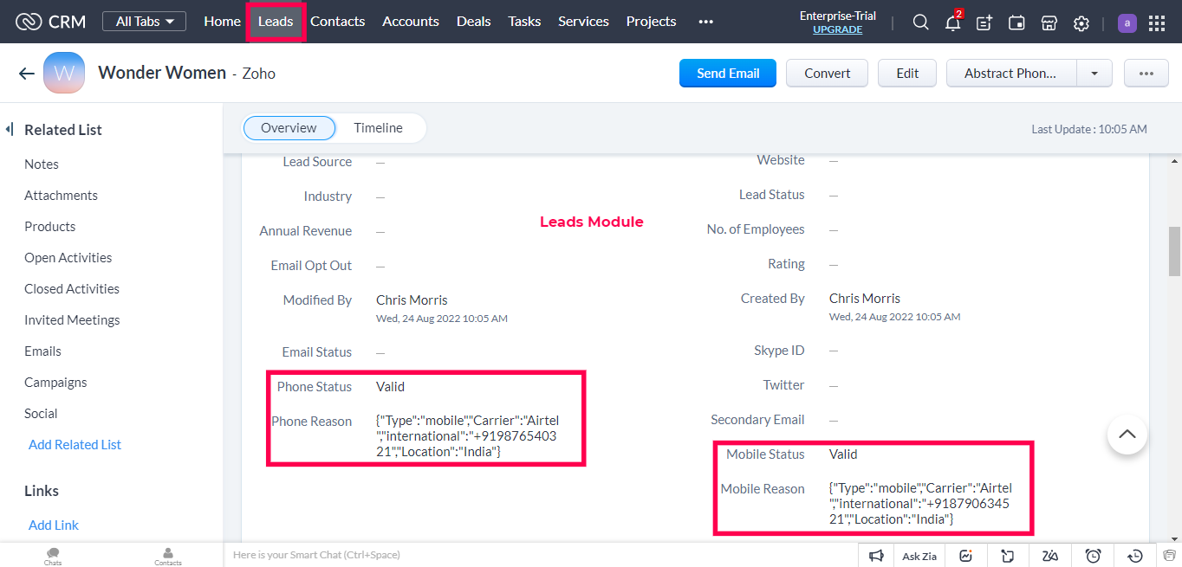Open Emails in the Related List
Screen dimensions: 1182x567
click(42, 351)
